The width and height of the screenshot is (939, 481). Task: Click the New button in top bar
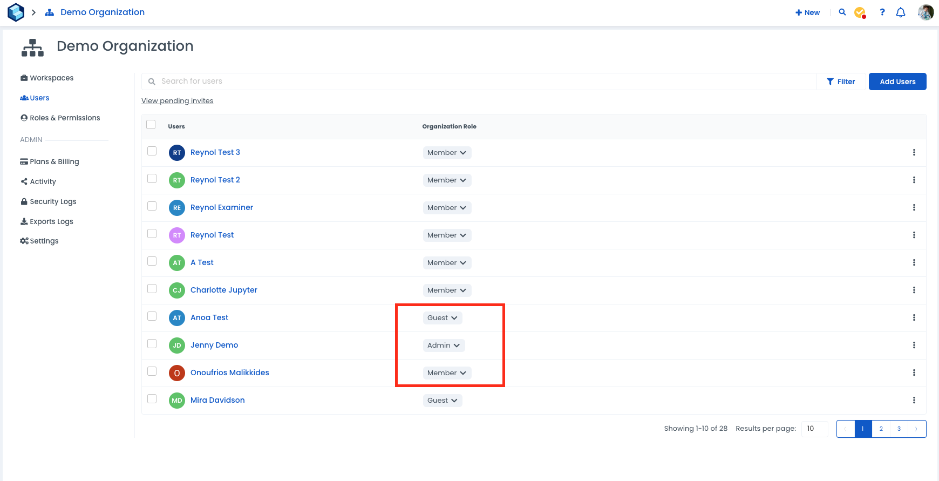coord(807,12)
